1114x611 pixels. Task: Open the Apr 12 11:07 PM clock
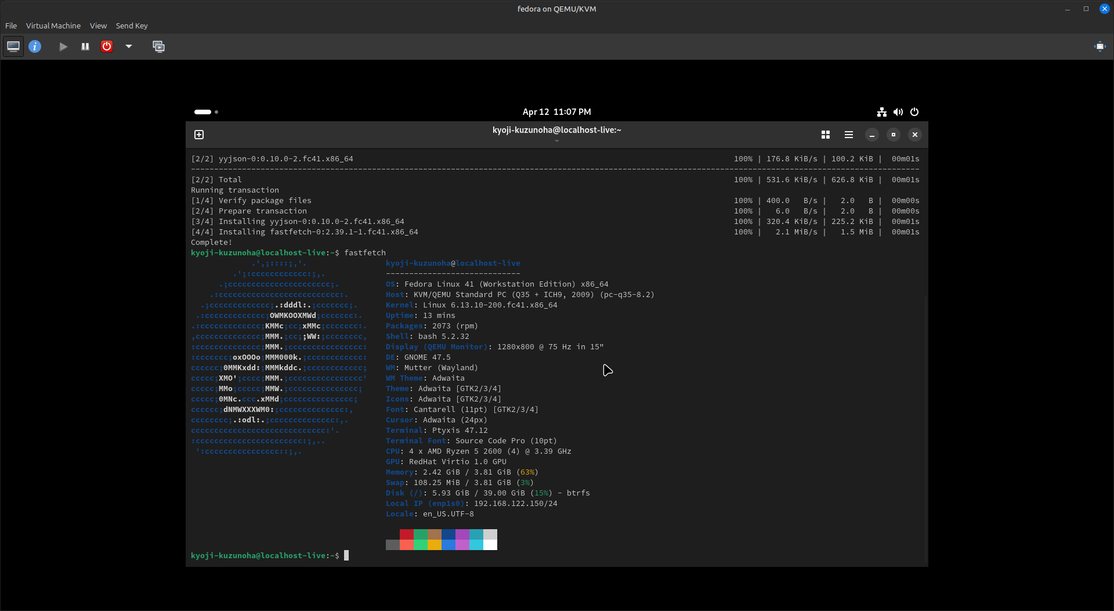pos(556,112)
